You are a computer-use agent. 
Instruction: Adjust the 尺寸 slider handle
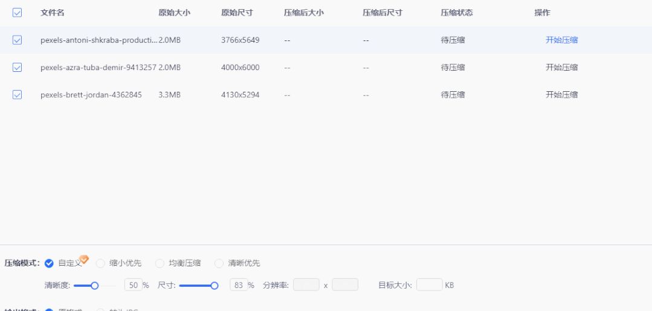click(x=215, y=286)
